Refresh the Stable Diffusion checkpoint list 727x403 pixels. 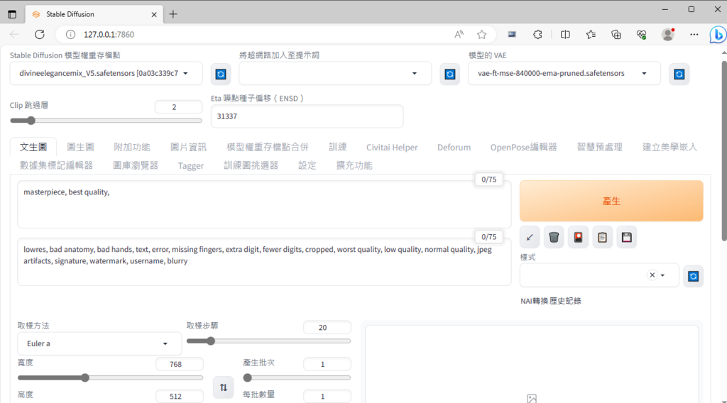221,74
